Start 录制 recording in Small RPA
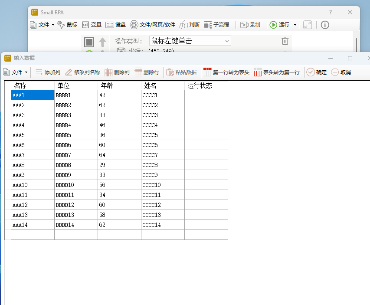370x305 pixels. (x=250, y=25)
